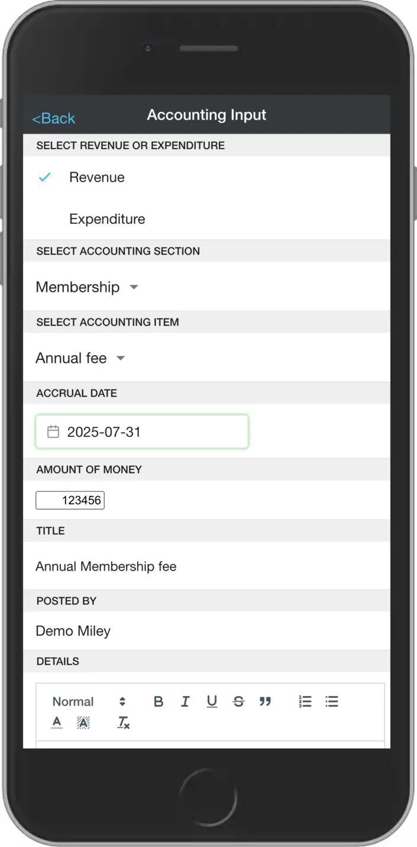This screenshot has width=417, height=847.
Task: Underline text in the details editor
Action: (212, 701)
